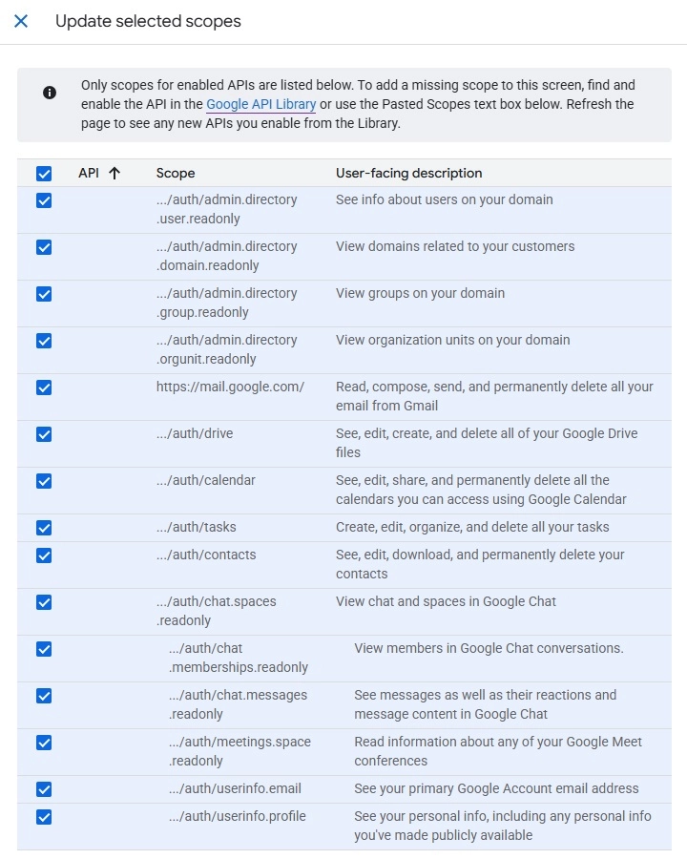Uncheck the .../auth/calendar scope checkbox
Image resolution: width=687 pixels, height=859 pixels.
pos(44,481)
